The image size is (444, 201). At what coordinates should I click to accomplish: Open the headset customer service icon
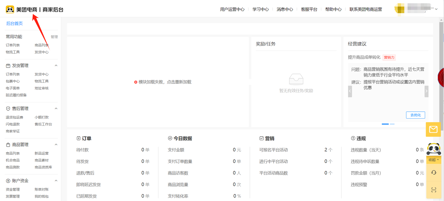(x=434, y=173)
